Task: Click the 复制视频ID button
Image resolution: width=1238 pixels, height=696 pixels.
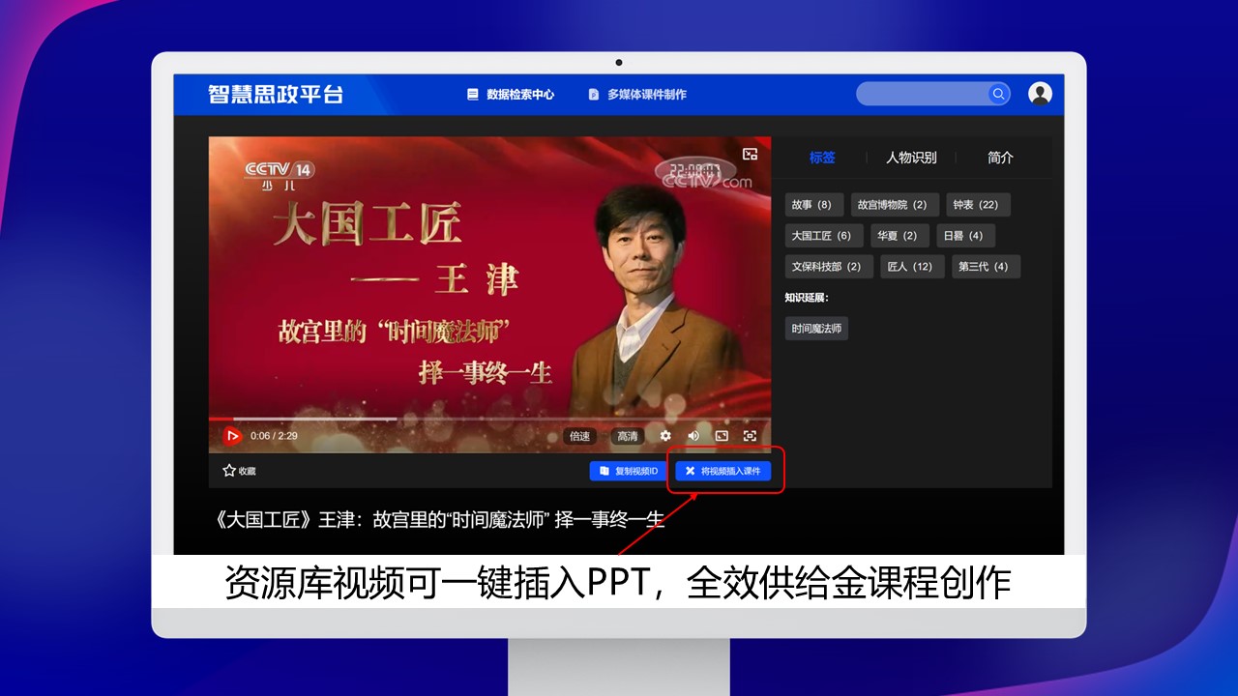Action: pos(629,471)
